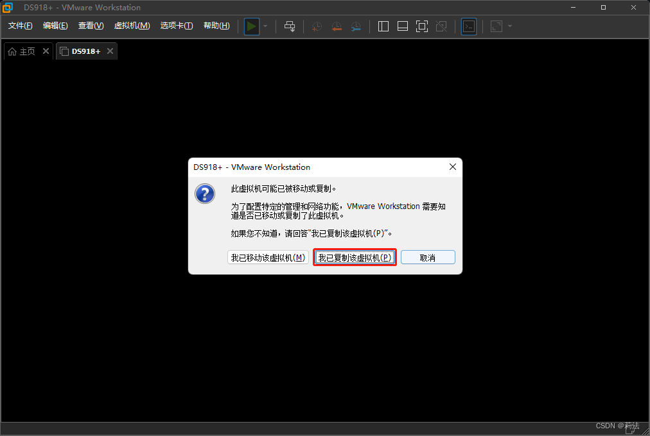Open the 虚拟机(M) menu
This screenshot has height=436, width=650.
coord(132,26)
